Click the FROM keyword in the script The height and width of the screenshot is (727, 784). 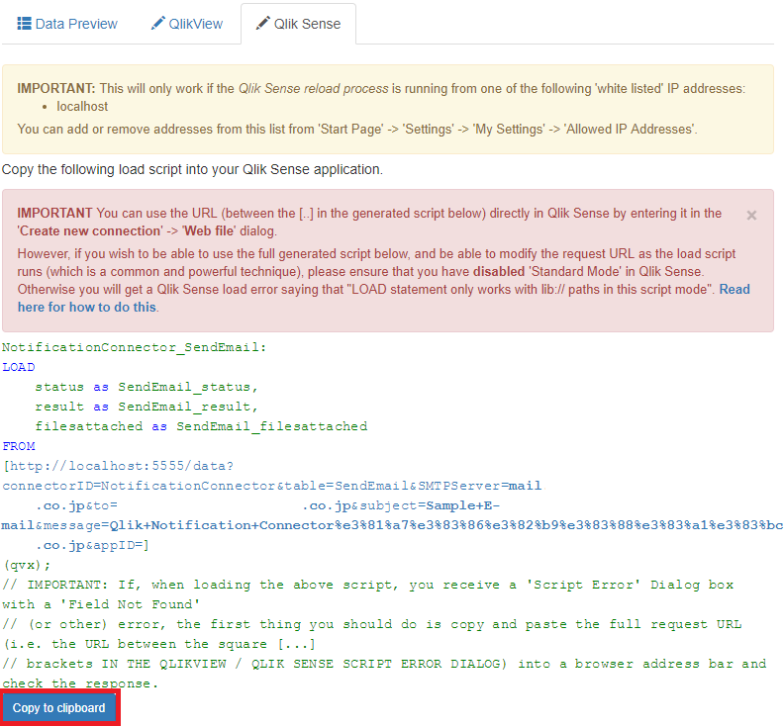tap(19, 446)
